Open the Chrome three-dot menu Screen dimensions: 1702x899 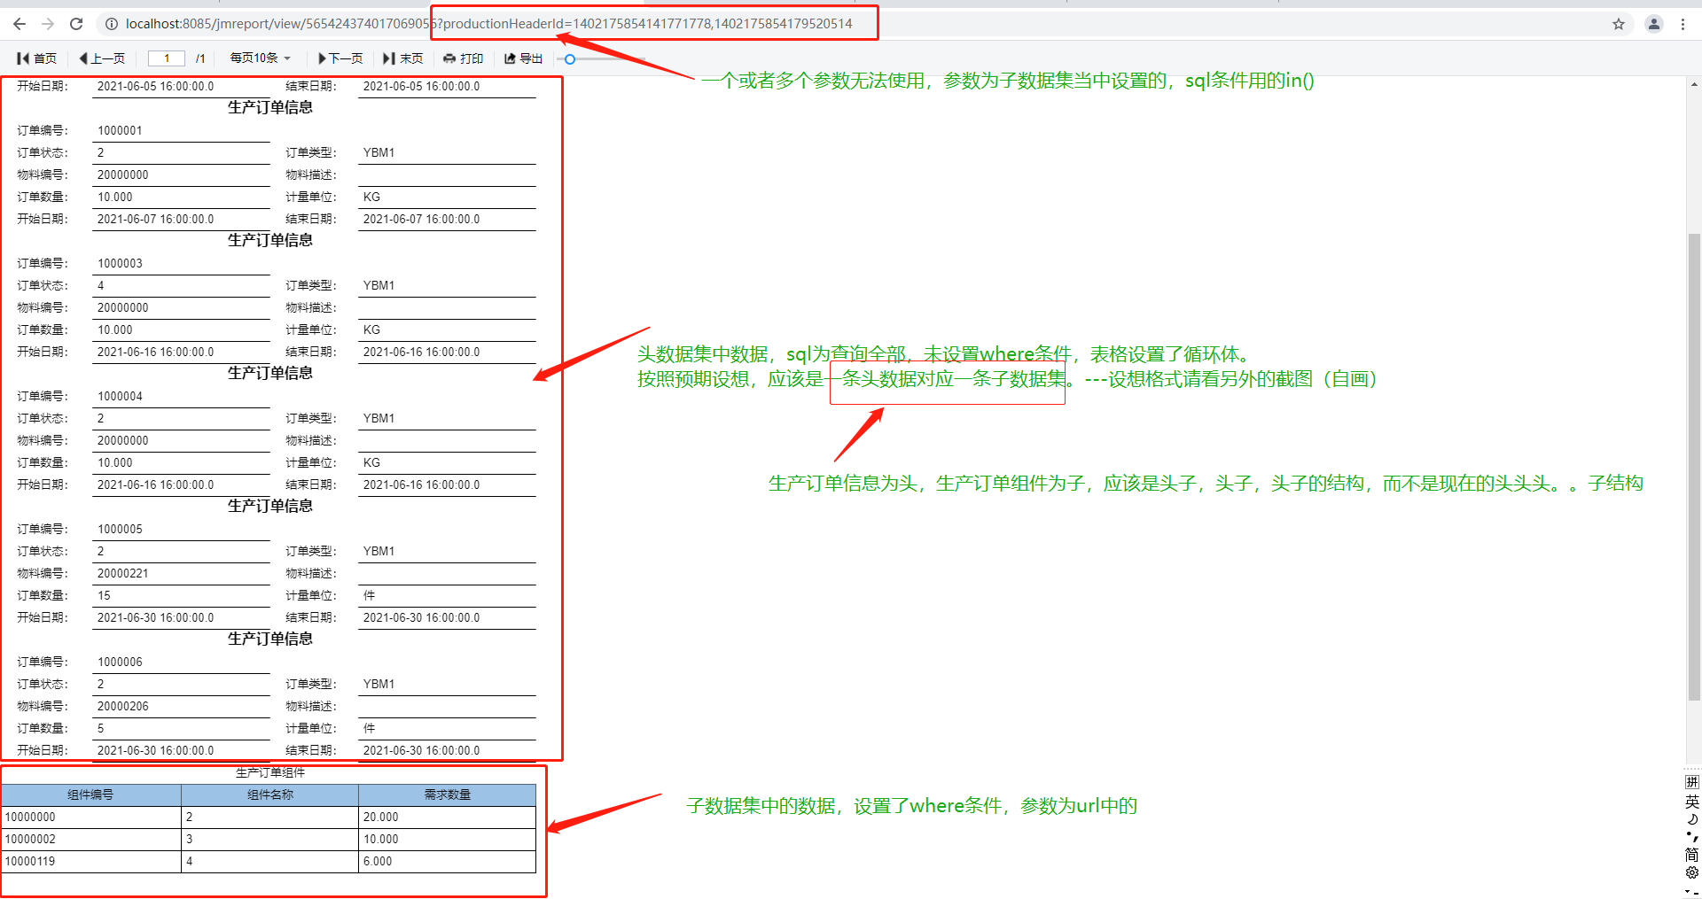pyautogui.click(x=1682, y=24)
